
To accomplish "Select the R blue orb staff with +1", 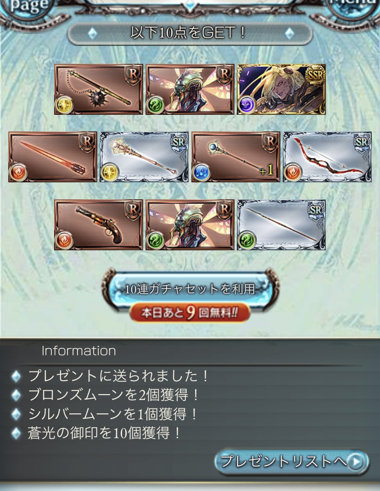I will (236, 157).
